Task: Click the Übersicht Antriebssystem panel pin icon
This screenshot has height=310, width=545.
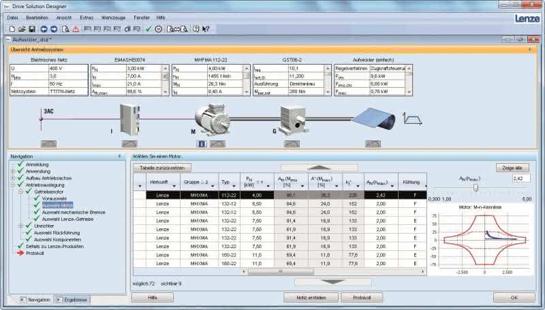Action: point(530,50)
